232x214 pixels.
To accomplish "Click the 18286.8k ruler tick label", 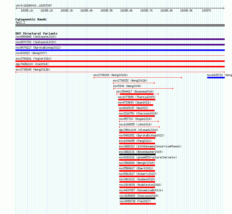I will (167, 10).
